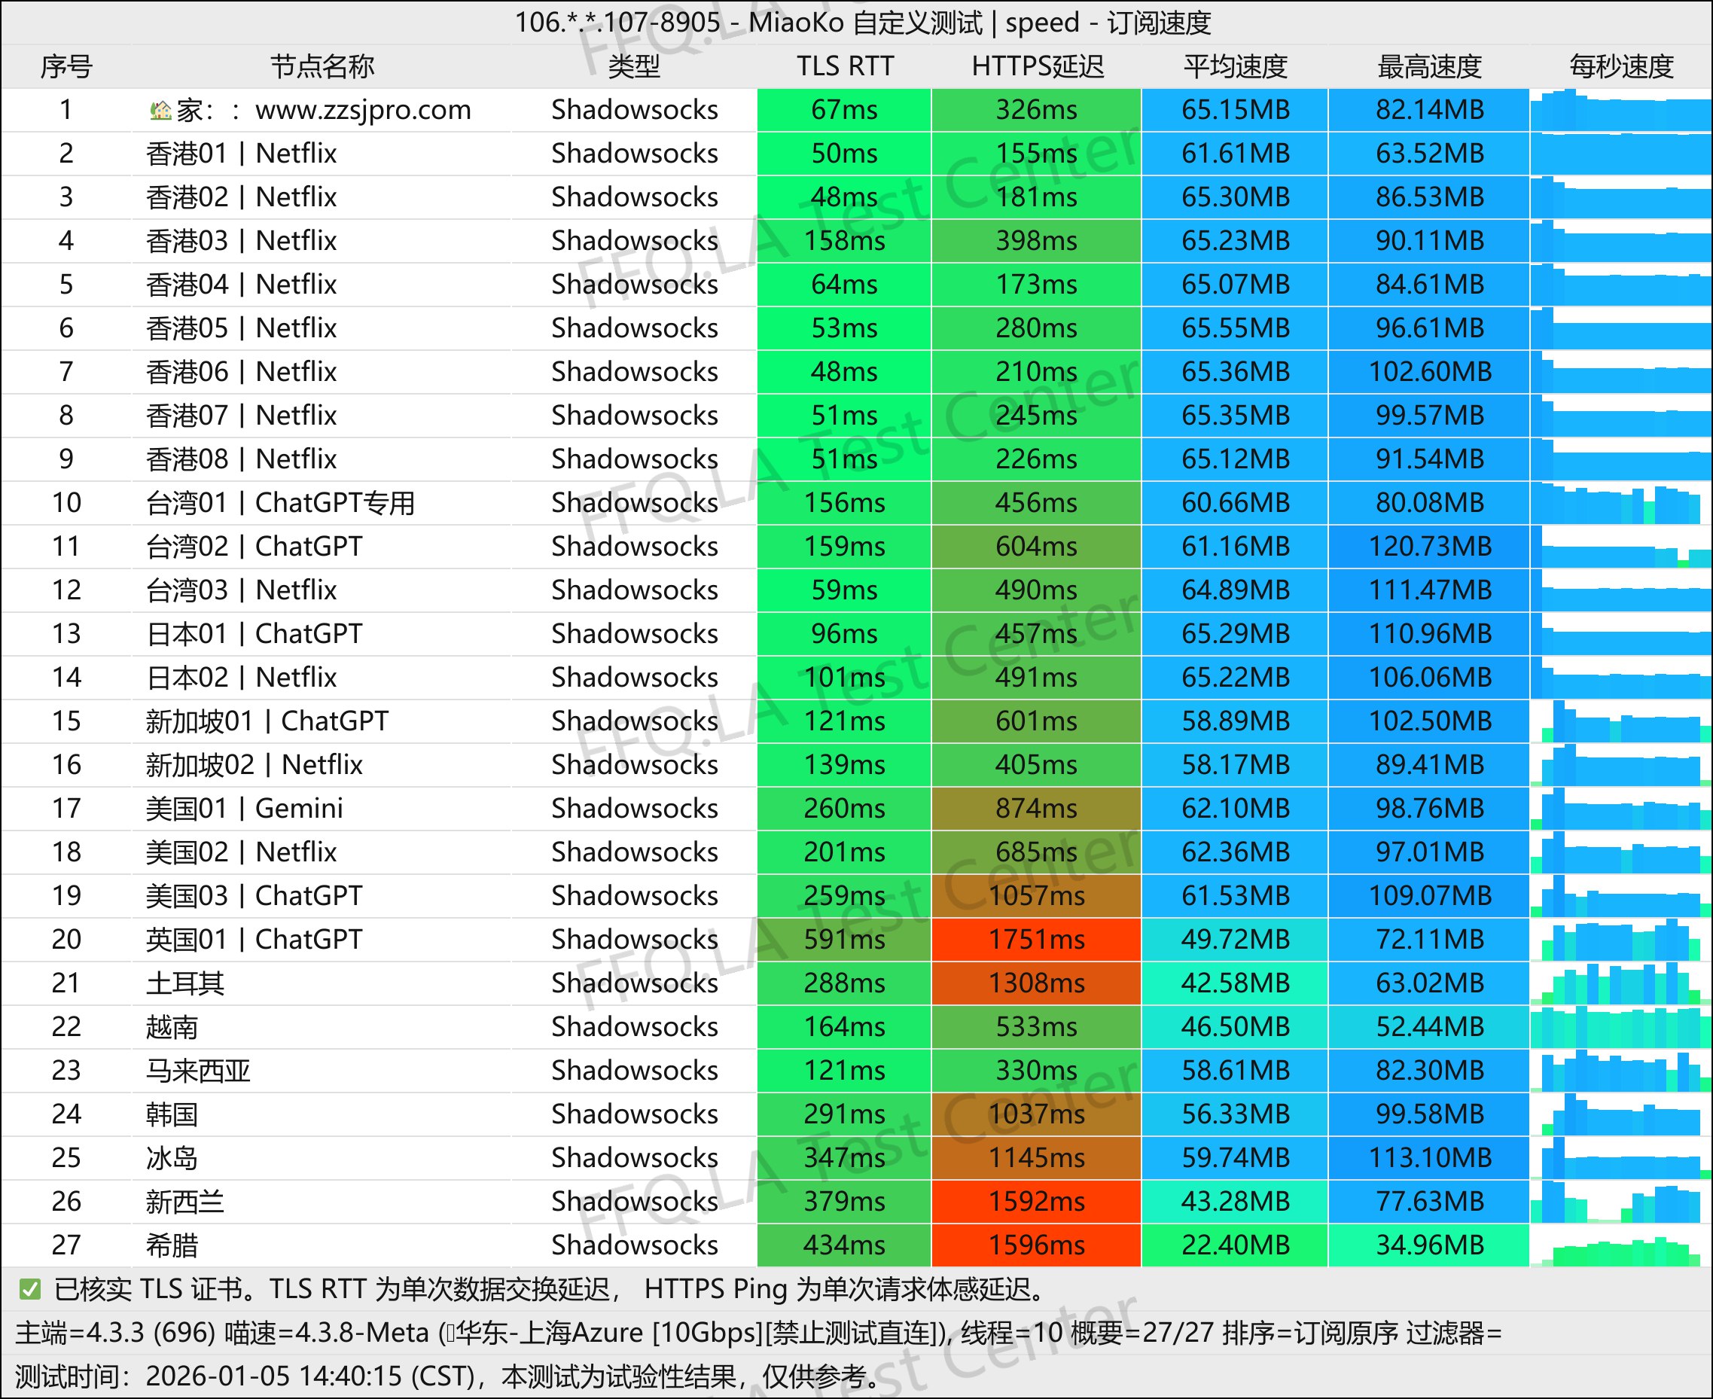The image size is (1713, 1399).
Task: Click the 591ms TLS RTT cell
Action: pyautogui.click(x=844, y=940)
